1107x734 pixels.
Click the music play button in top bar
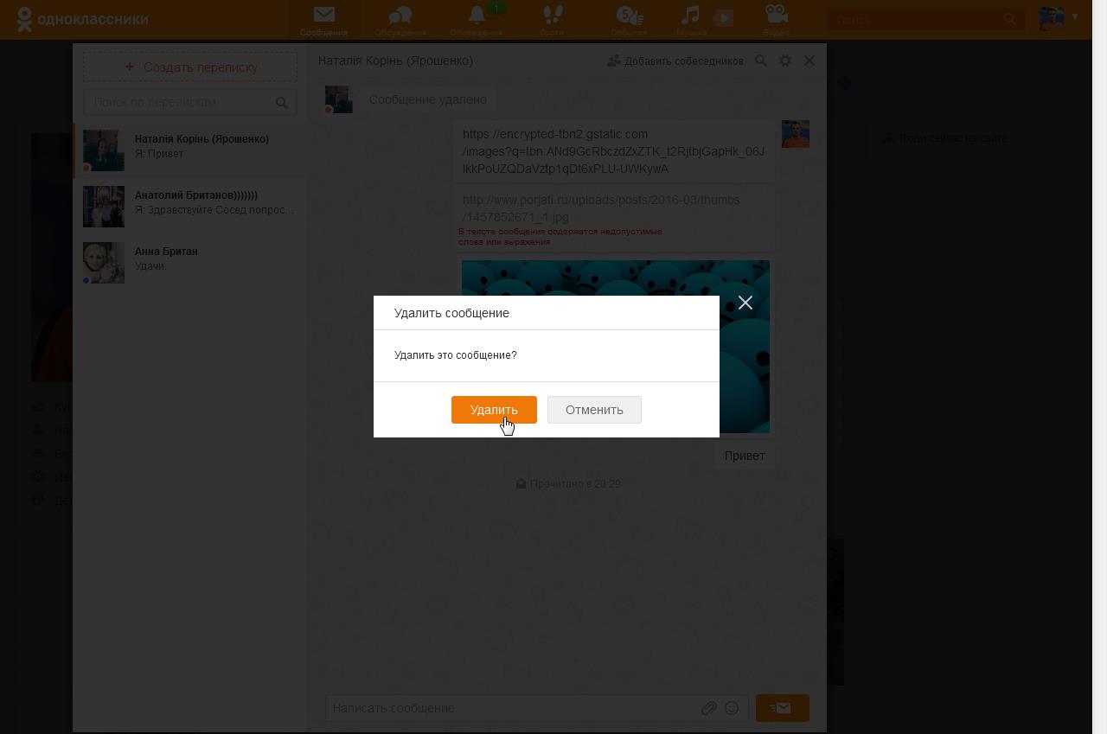tap(725, 17)
